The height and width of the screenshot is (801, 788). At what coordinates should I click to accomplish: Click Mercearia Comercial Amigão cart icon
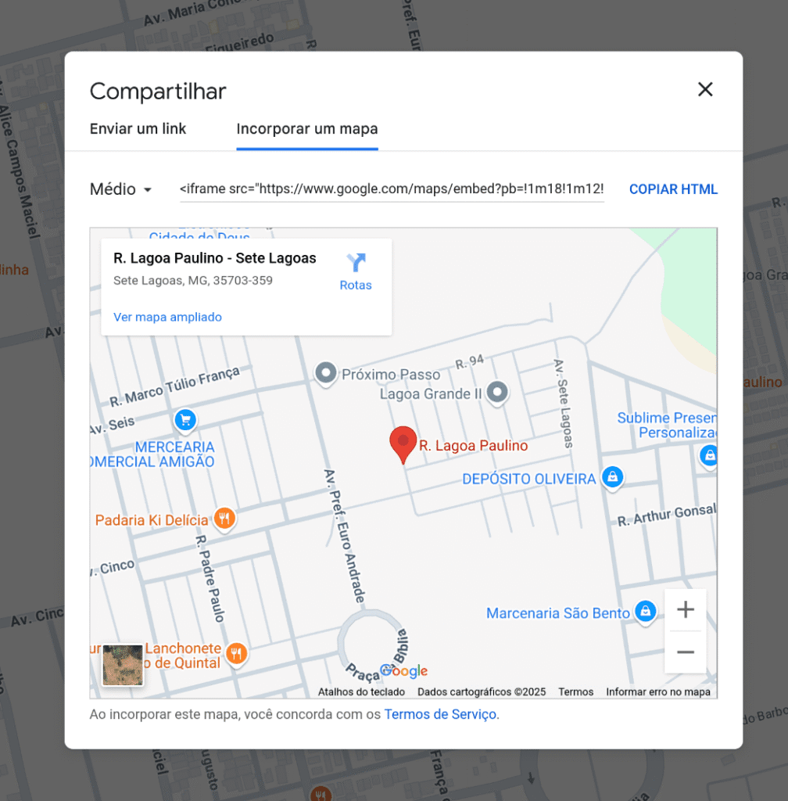[186, 420]
